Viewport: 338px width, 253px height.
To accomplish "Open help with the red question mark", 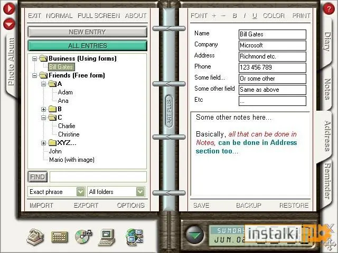I will tap(328, 9).
